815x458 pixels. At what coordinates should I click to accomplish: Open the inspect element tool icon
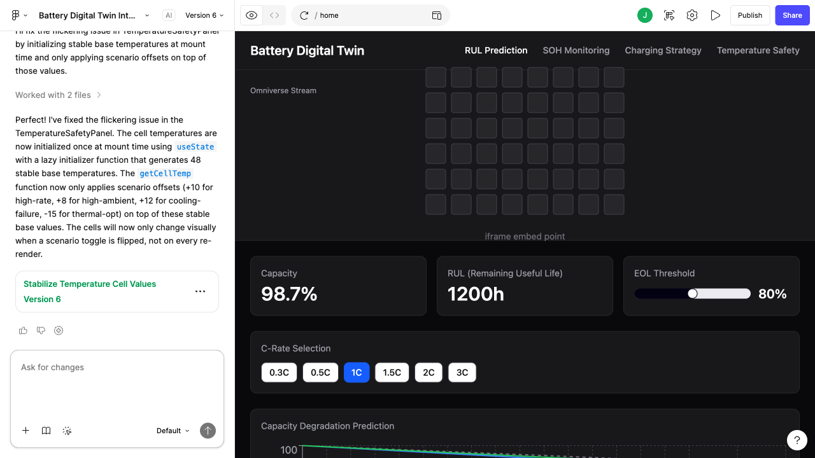[669, 15]
